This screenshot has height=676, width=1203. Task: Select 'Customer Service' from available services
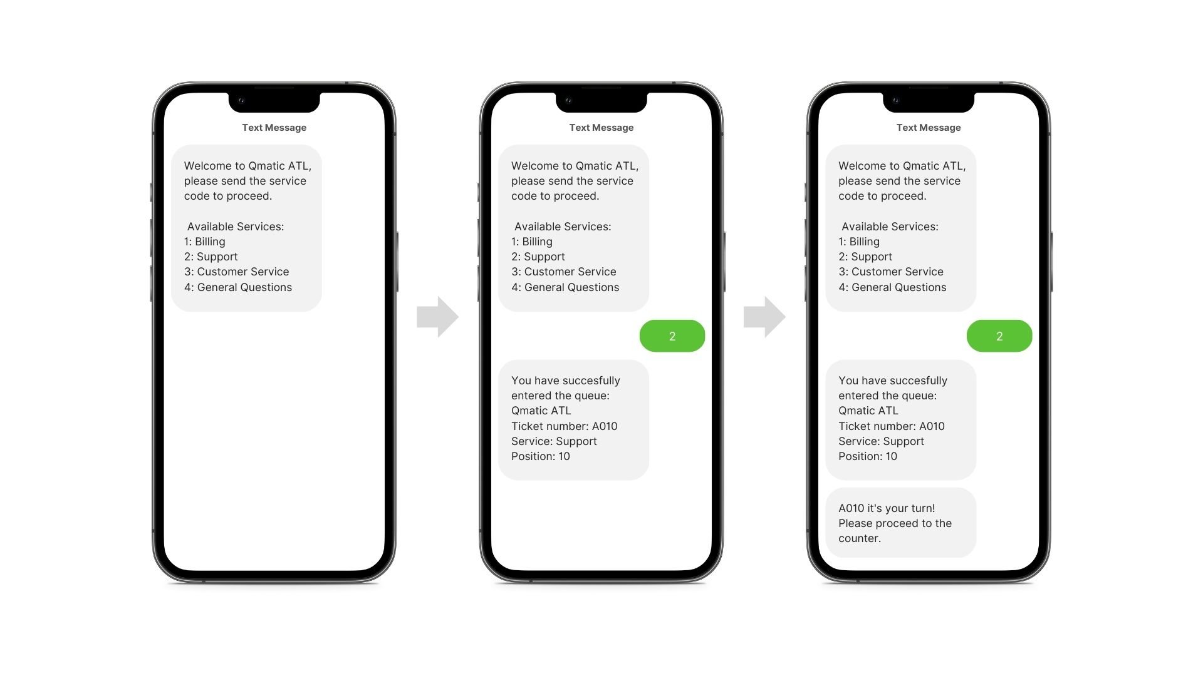pyautogui.click(x=236, y=272)
